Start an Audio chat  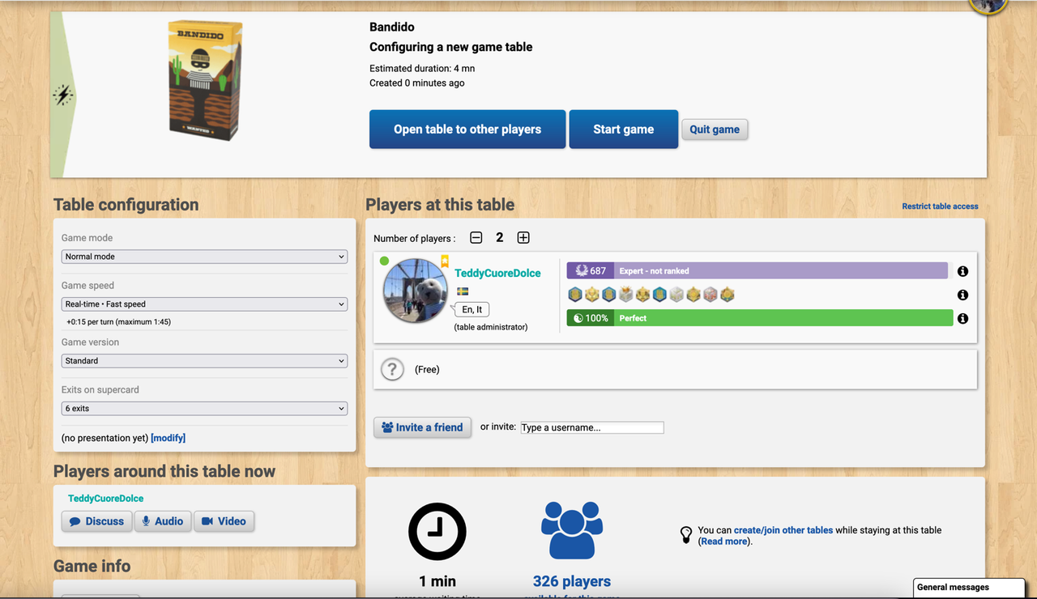[164, 521]
